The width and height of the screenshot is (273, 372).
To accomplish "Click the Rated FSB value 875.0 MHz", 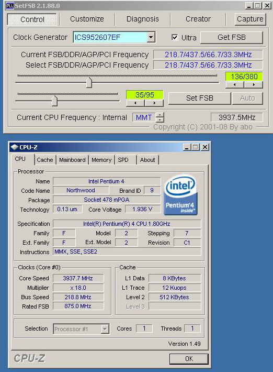I will click(78, 306).
